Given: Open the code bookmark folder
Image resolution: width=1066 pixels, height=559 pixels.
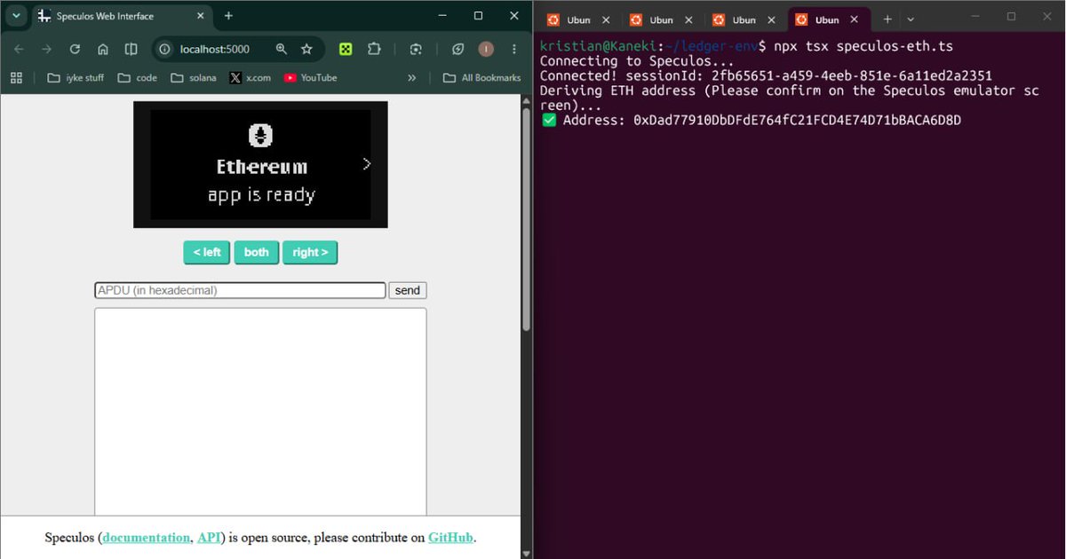Looking at the screenshot, I should [138, 78].
